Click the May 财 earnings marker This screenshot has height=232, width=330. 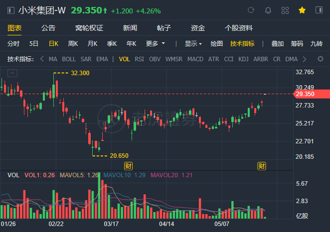coord(262,166)
